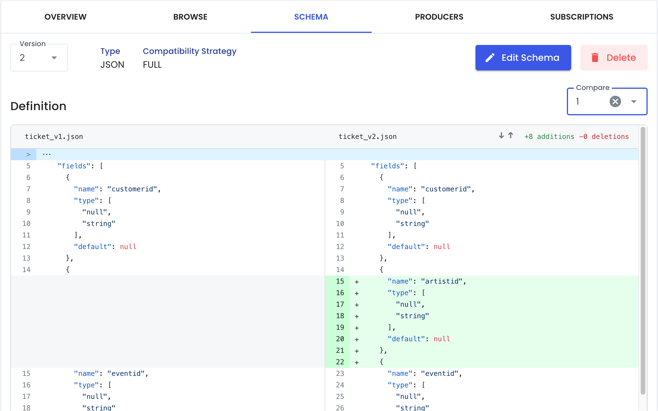
Task: Switch to the Browse tab
Action: coord(190,17)
